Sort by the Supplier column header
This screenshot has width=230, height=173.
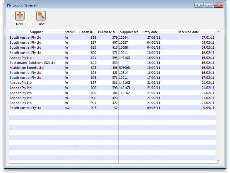36,32
